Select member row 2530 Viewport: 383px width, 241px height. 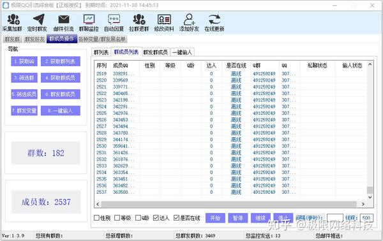coord(231,146)
